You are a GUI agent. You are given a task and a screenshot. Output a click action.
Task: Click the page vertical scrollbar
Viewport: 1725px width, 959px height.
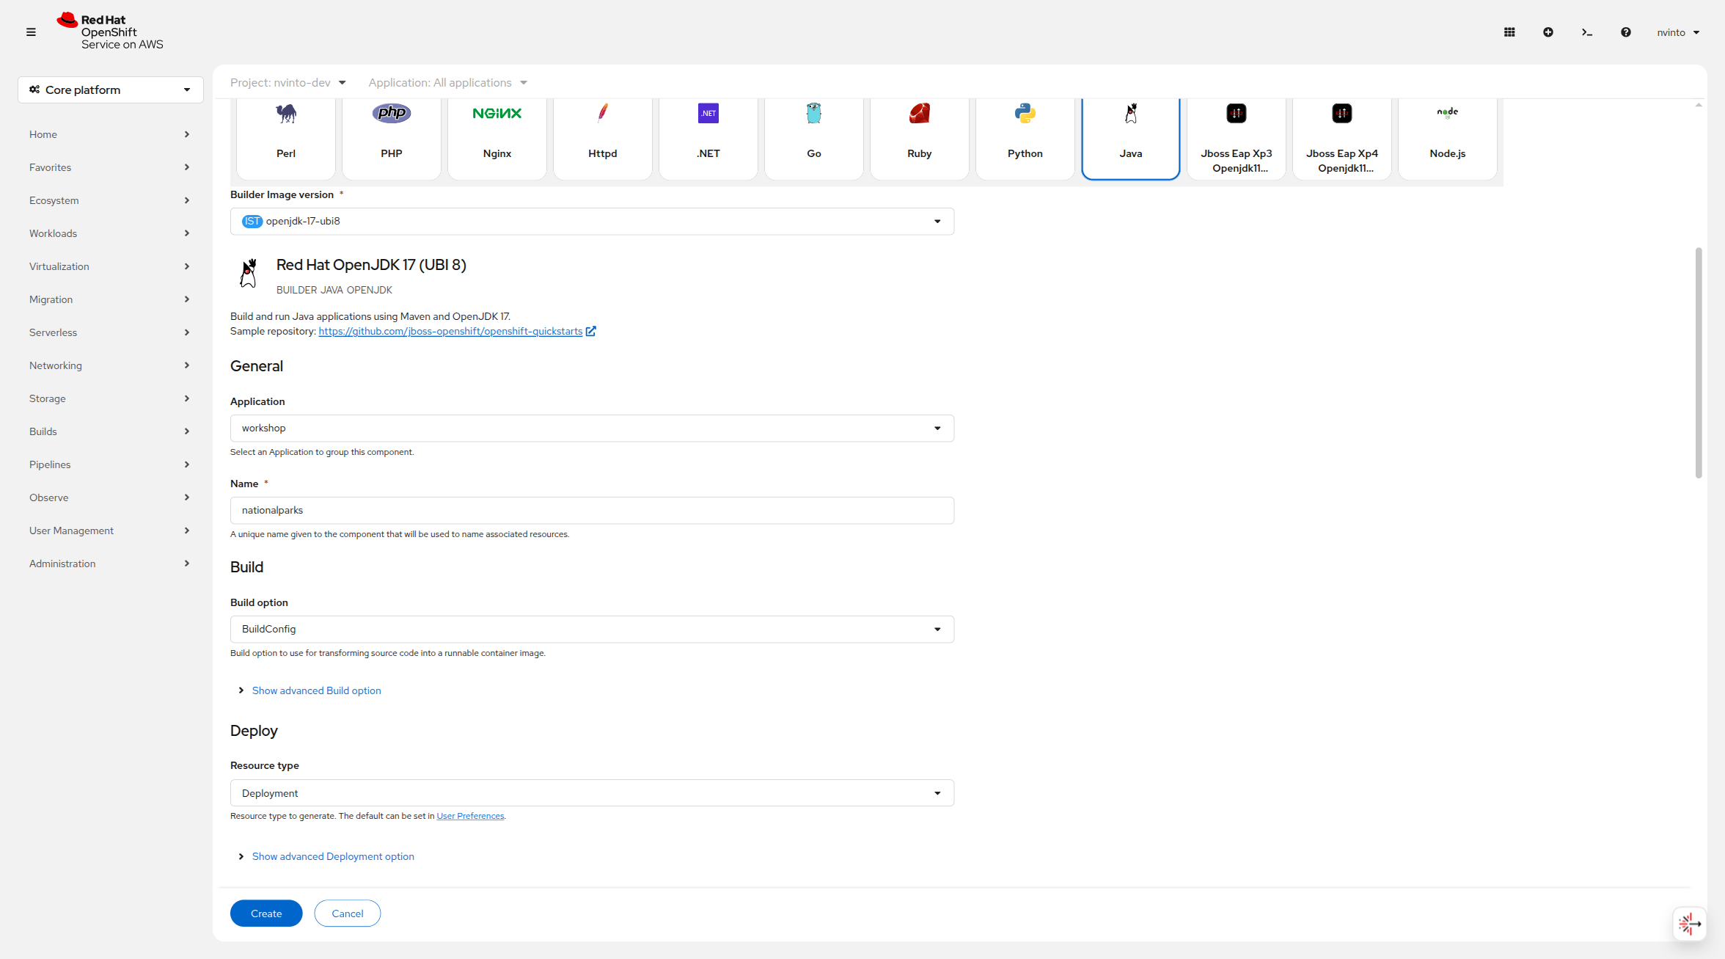1699,363
